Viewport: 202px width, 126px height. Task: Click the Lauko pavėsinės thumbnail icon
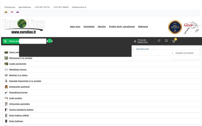coord(6,64)
